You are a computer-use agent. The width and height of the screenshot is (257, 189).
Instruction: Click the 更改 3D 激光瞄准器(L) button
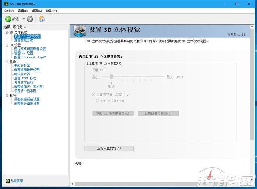113,114
